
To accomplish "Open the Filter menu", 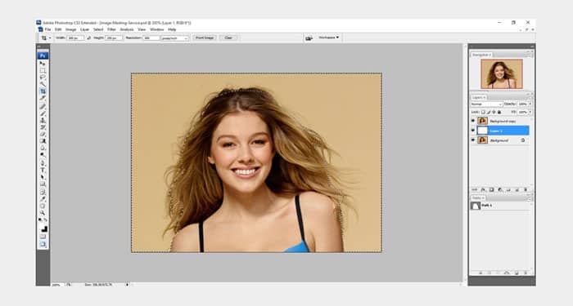I will click(x=111, y=29).
